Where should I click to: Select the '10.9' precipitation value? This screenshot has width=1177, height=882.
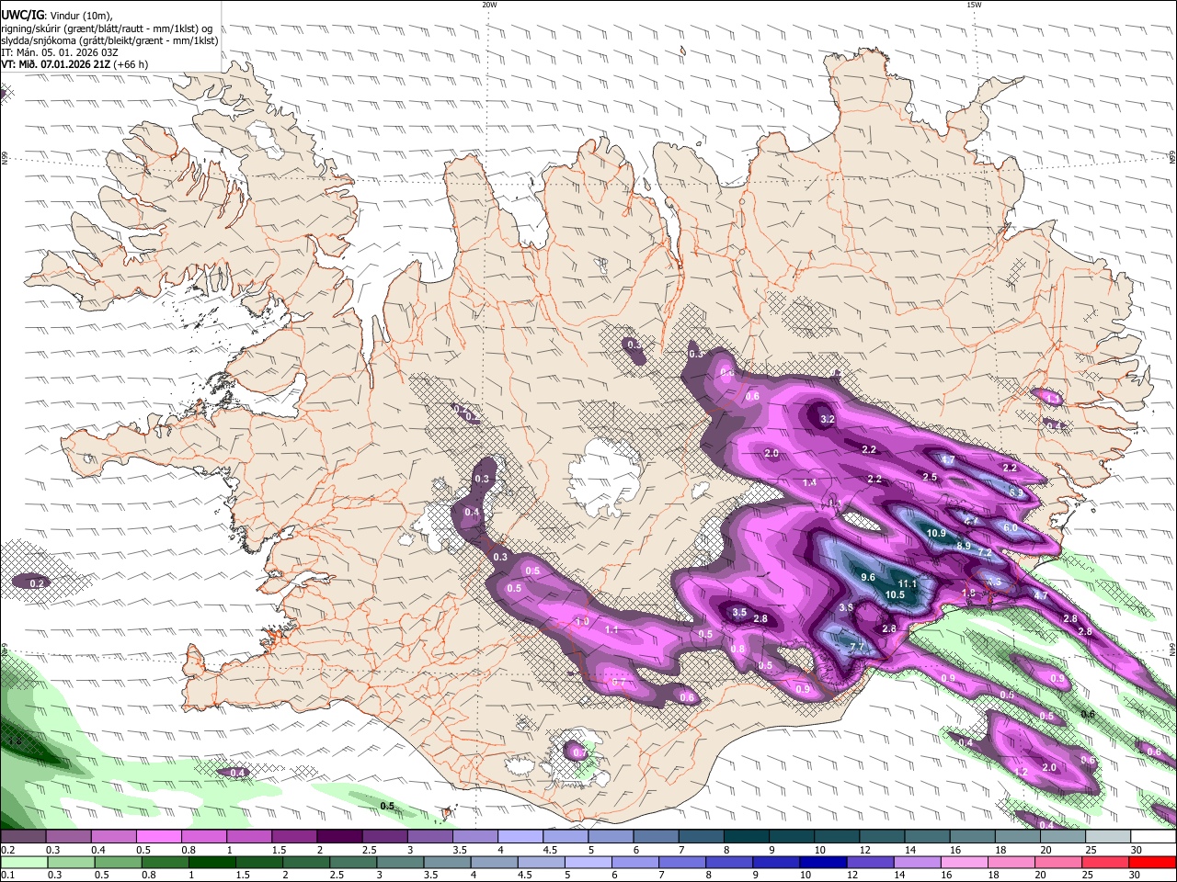[x=936, y=534]
